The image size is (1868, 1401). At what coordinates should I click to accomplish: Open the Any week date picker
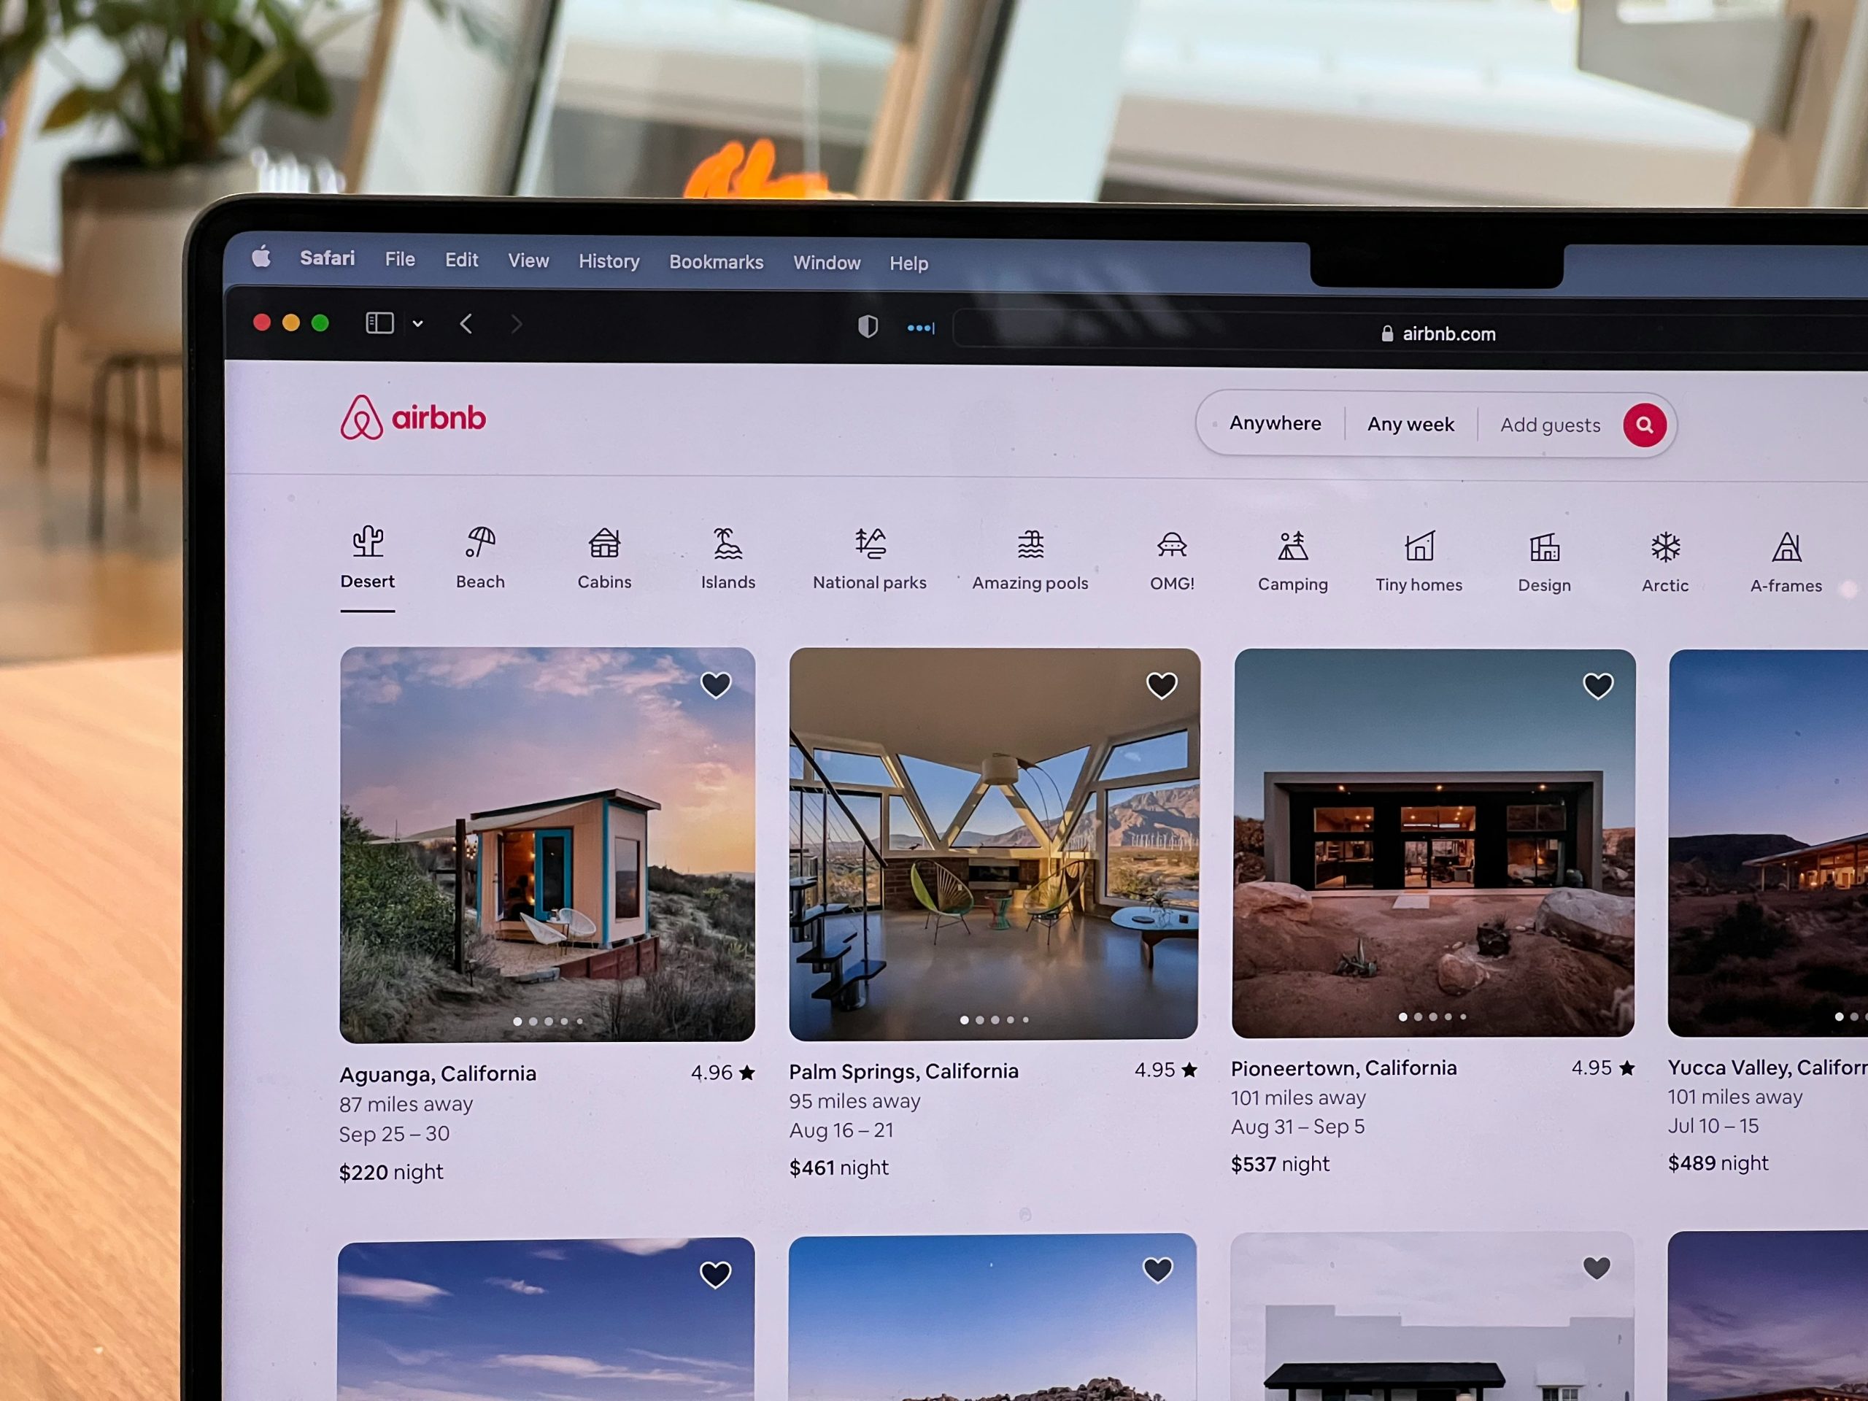[x=1408, y=425]
